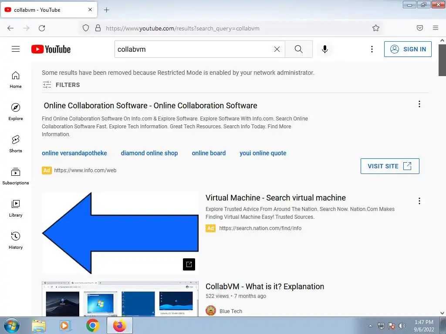446x334 pixels.
Task: Open the Virtual Machine ad title
Action: point(276,198)
